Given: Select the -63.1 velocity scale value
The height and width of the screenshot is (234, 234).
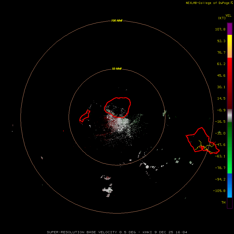Looking at the screenshot, I should point(220,156).
